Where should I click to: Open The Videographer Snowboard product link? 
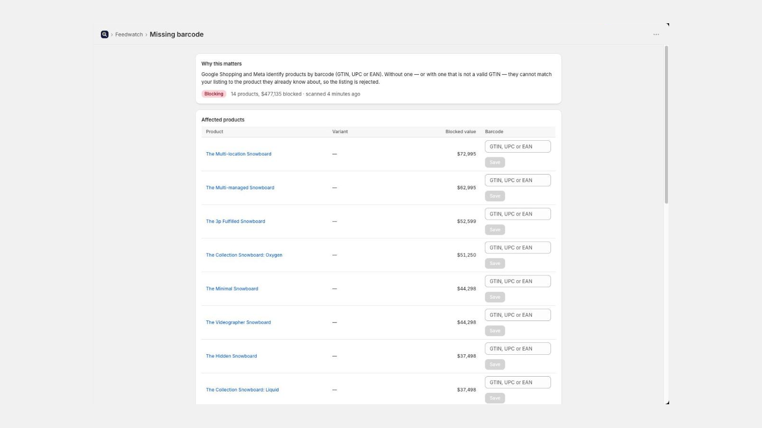click(238, 322)
